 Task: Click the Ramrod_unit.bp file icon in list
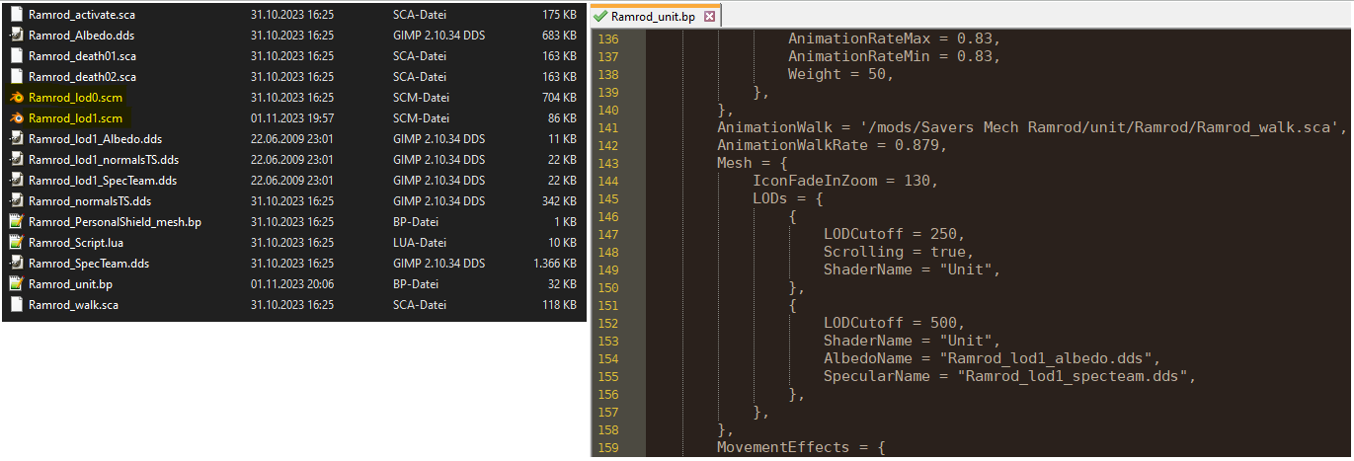[x=16, y=283]
